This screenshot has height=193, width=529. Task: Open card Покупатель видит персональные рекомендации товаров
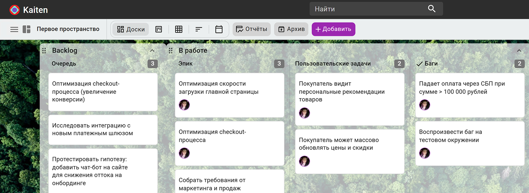point(350,99)
